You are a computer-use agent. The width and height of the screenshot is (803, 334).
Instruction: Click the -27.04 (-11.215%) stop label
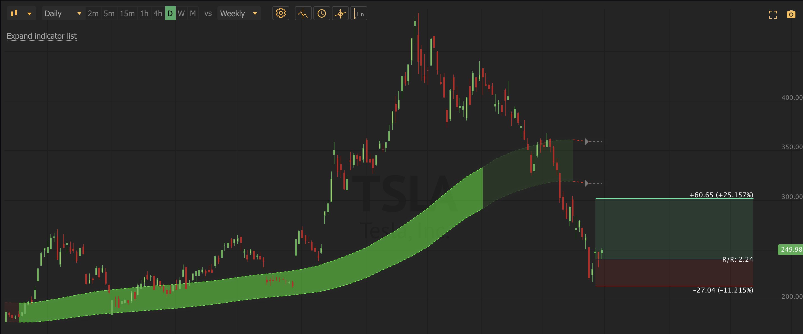(x=723, y=290)
